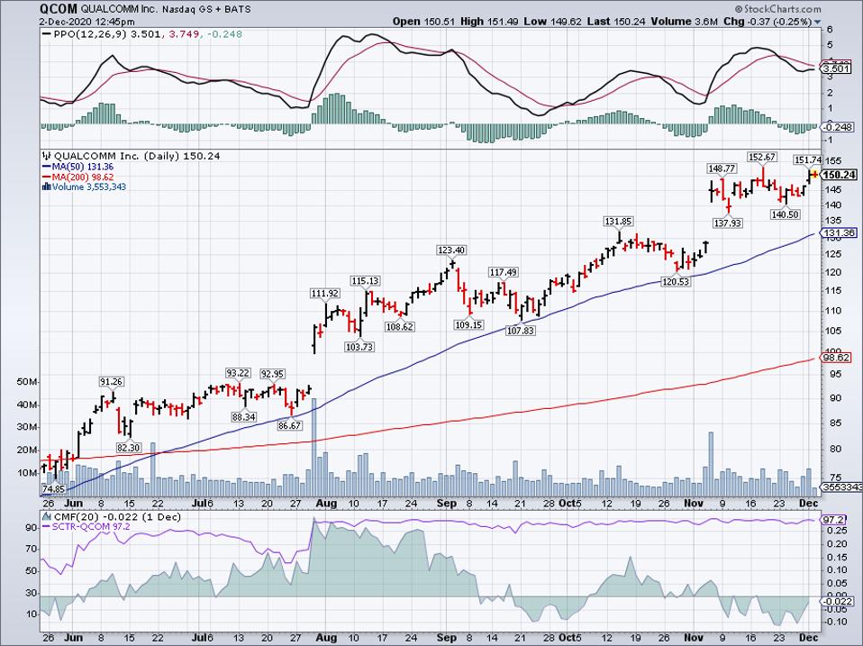Click the blue down-arrow beside Chg
The width and height of the screenshot is (863, 646).
point(817,23)
